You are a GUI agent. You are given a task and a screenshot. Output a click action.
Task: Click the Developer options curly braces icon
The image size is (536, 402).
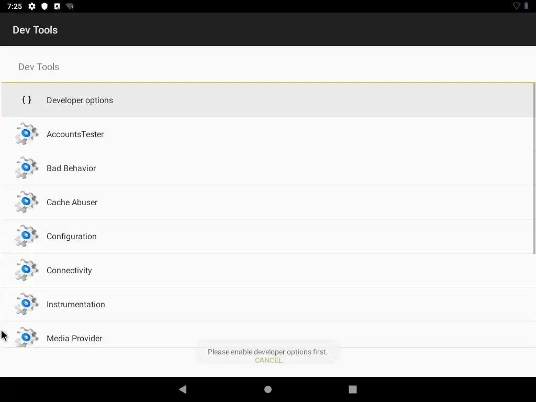click(27, 100)
